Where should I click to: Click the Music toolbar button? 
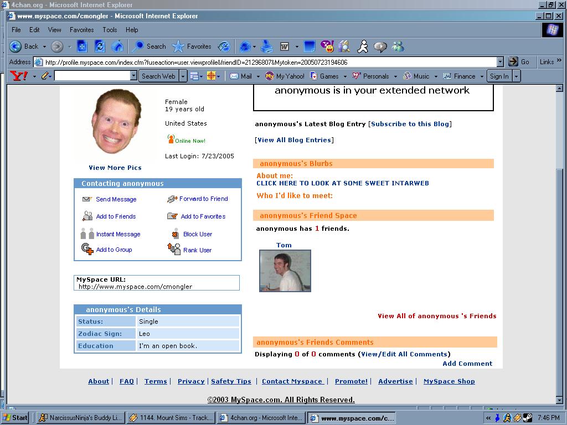(416, 76)
